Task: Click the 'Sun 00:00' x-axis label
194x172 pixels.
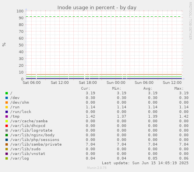Action: tap(116, 83)
